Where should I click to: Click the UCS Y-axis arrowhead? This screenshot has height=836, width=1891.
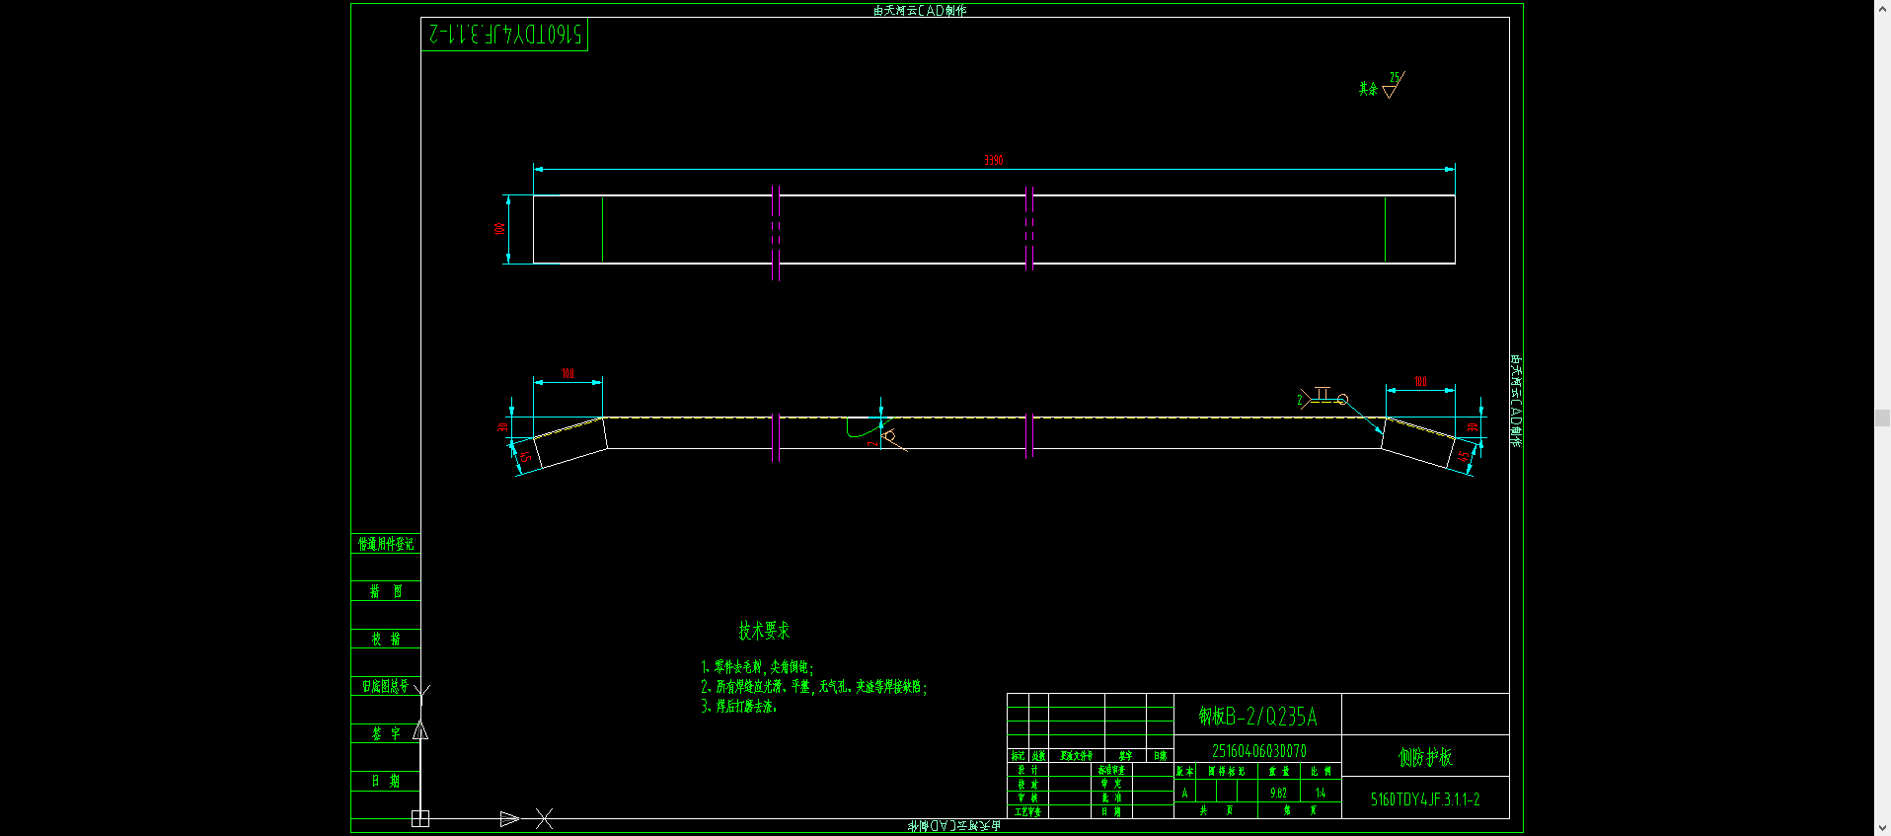(x=420, y=730)
